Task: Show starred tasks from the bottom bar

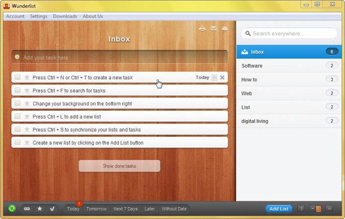Action: click(39, 209)
